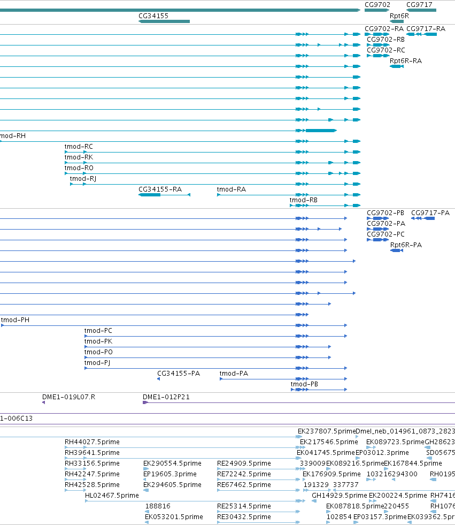This screenshot has width=455, height=525.
Task: Select EST label EK041745.5prime
Action: (326, 453)
